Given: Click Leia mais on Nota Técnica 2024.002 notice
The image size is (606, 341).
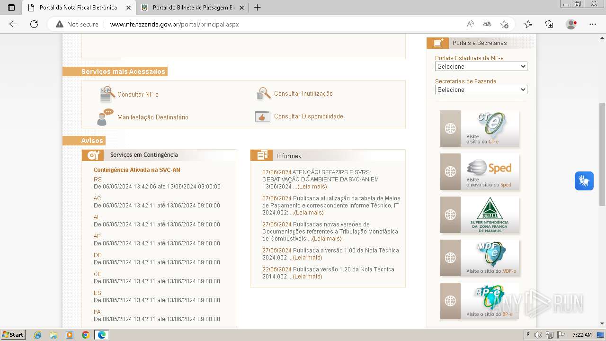Looking at the screenshot, I should click(x=307, y=258).
